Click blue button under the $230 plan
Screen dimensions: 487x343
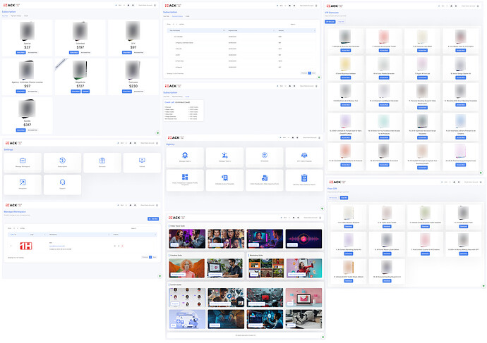127,92
